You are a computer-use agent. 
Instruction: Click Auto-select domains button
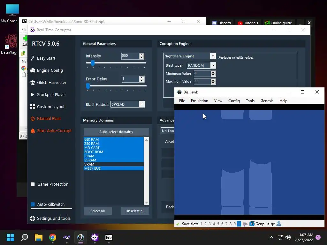[x=116, y=132]
